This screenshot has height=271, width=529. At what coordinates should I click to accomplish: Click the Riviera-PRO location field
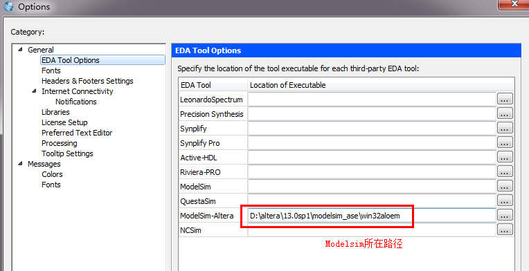click(372, 172)
